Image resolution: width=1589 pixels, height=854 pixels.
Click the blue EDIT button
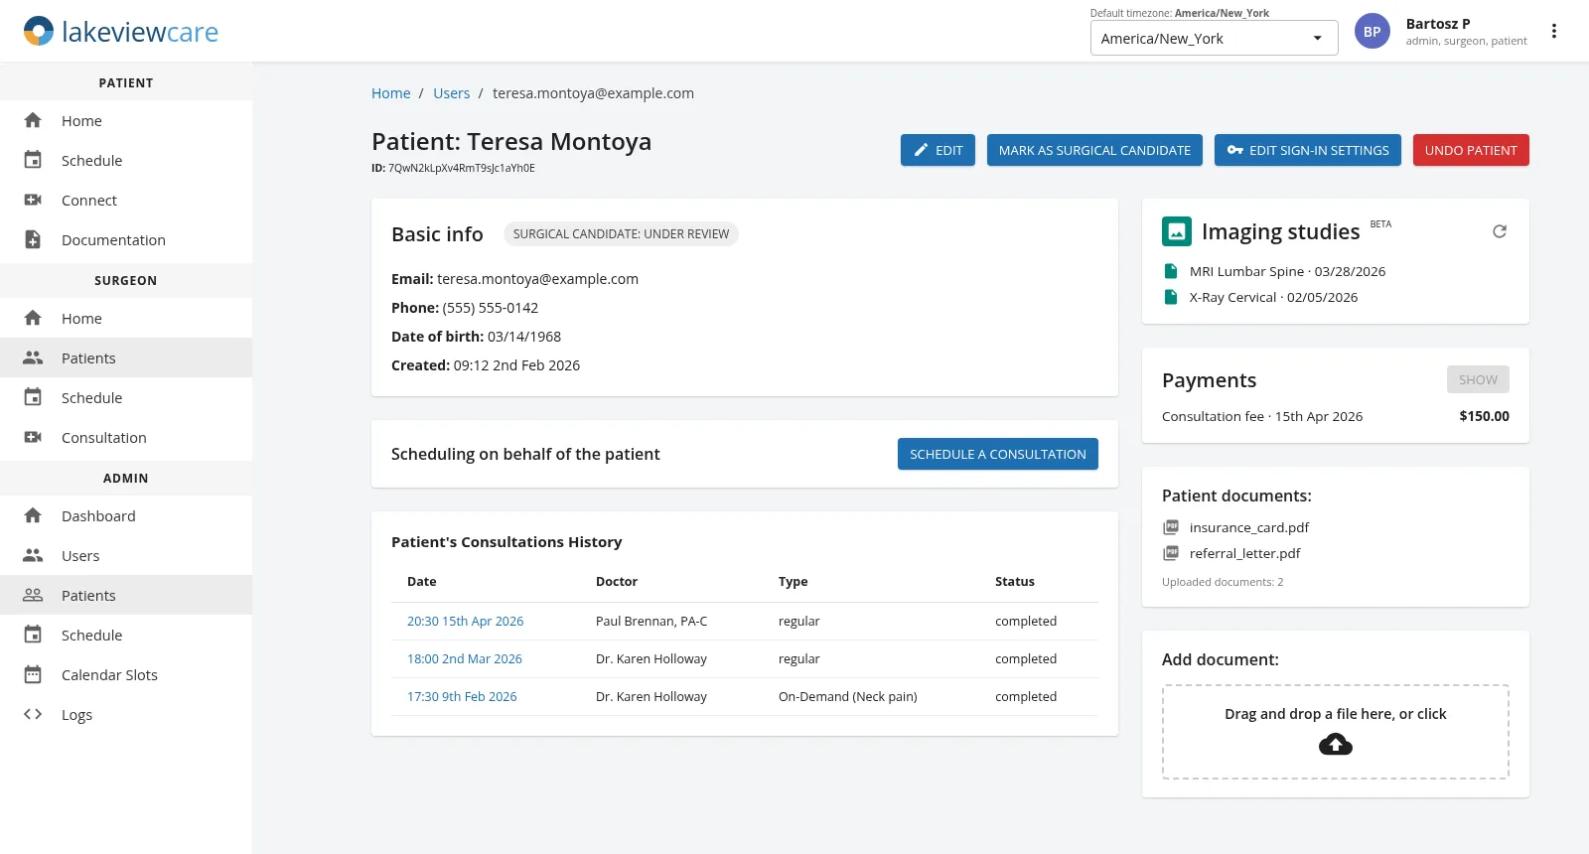[x=938, y=150]
